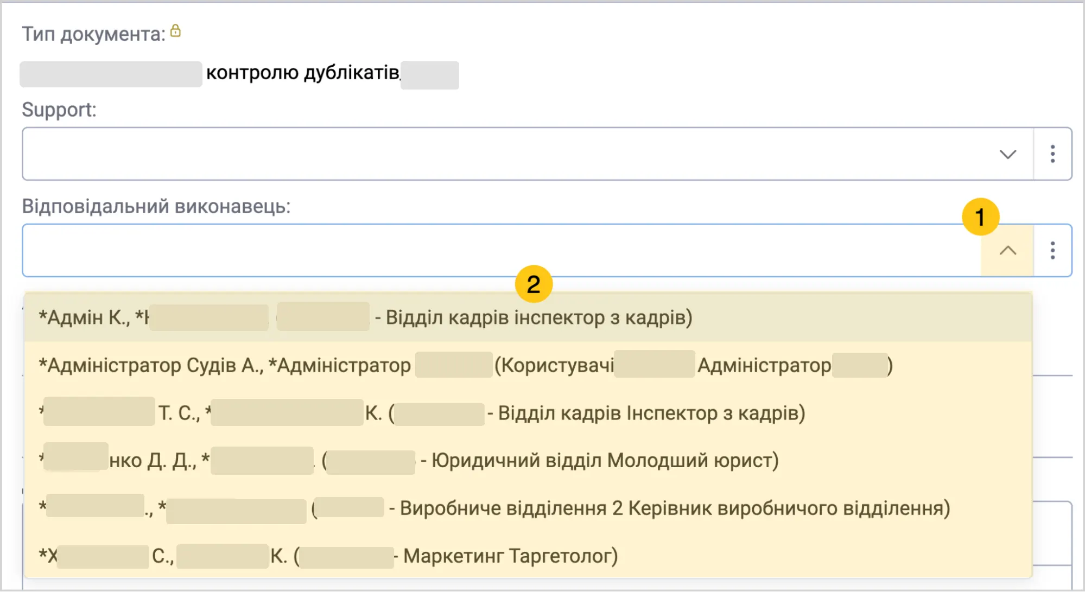Image resolution: width=1085 pixels, height=592 pixels.
Task: Click the document type text контролю дублікатів
Action: [303, 72]
